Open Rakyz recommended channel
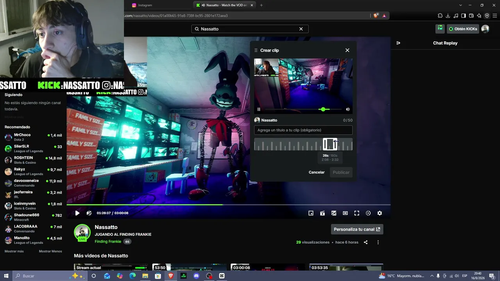500x281 pixels. point(33,171)
